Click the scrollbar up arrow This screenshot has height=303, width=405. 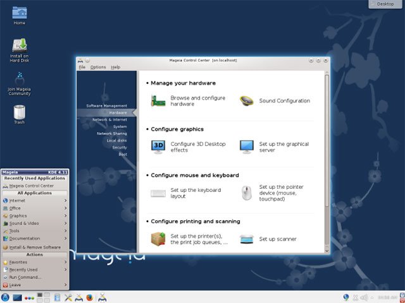[327, 73]
